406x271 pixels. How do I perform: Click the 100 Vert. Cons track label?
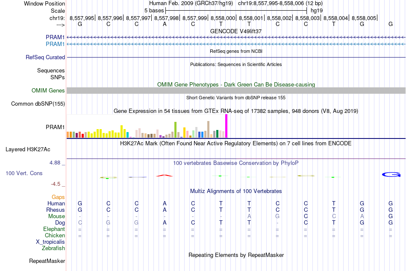click(x=24, y=173)
